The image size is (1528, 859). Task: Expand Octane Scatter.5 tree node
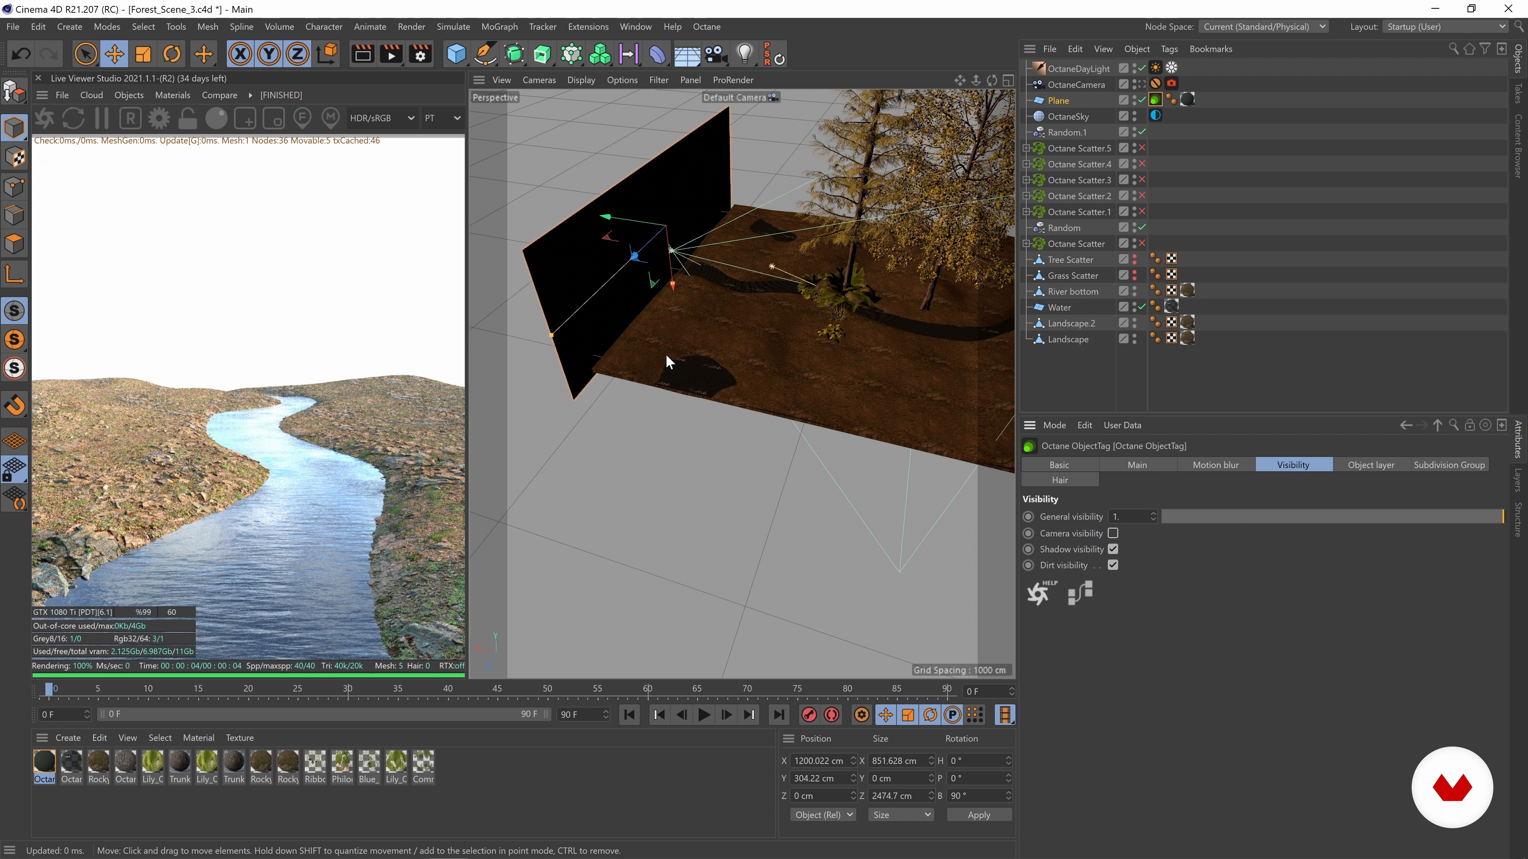[x=1025, y=148]
